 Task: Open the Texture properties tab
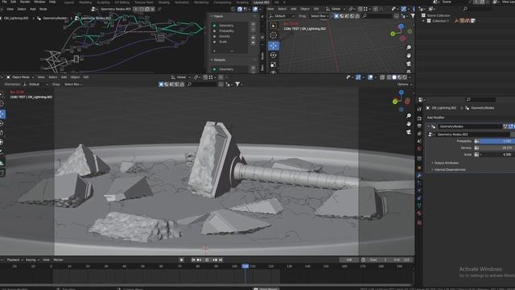pos(419,222)
